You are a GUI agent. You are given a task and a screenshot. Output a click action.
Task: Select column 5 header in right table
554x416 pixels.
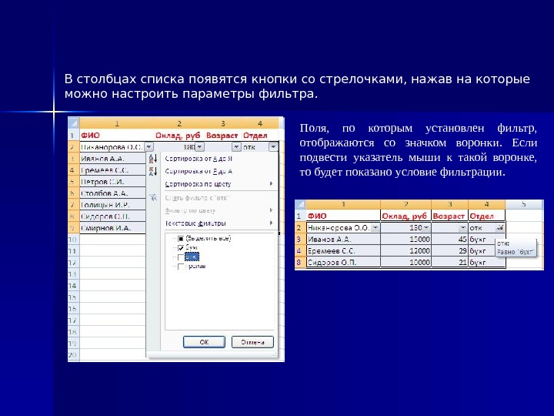(x=524, y=204)
